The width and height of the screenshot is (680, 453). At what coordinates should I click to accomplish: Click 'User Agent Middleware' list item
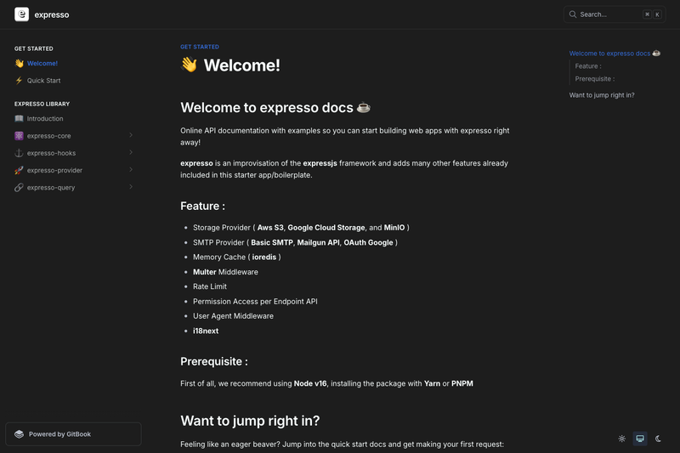(x=233, y=316)
